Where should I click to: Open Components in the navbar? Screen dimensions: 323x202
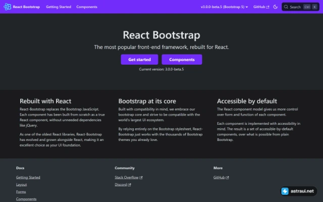point(87,7)
